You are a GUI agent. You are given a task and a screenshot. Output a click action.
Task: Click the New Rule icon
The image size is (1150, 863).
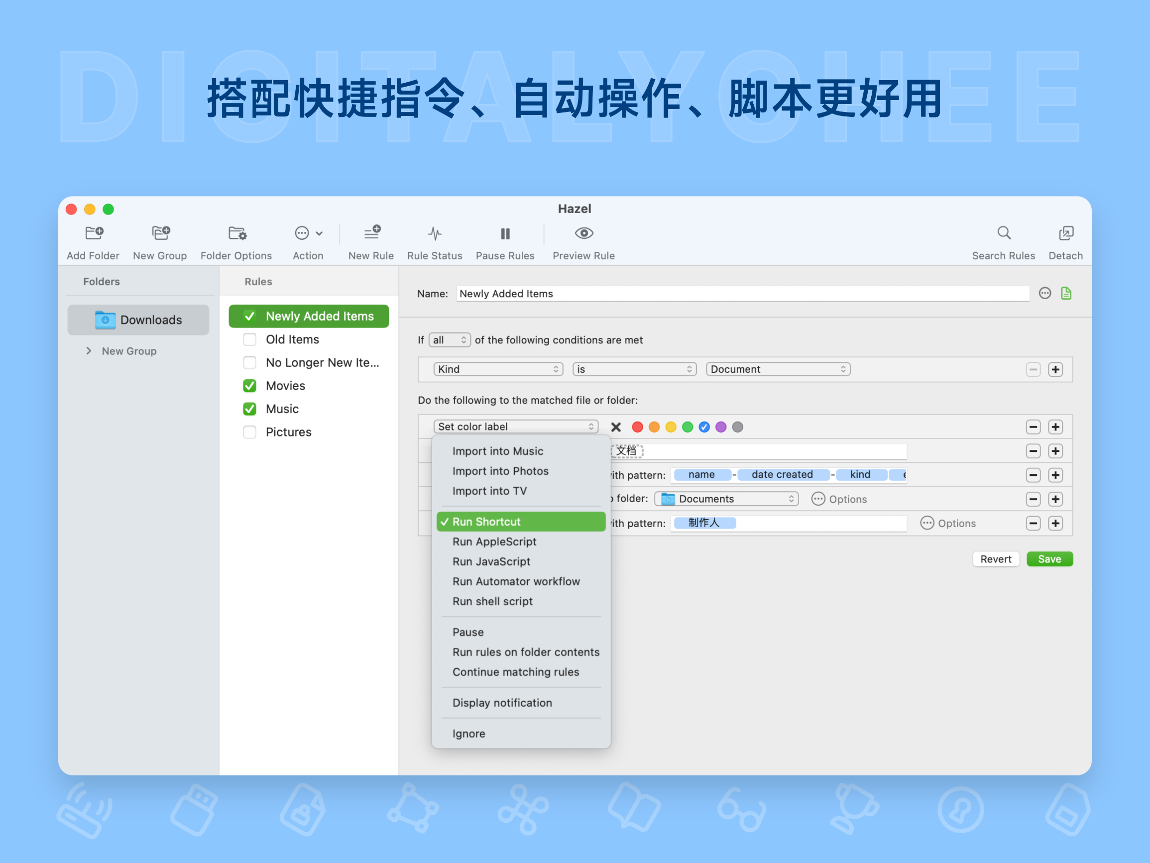(x=371, y=233)
